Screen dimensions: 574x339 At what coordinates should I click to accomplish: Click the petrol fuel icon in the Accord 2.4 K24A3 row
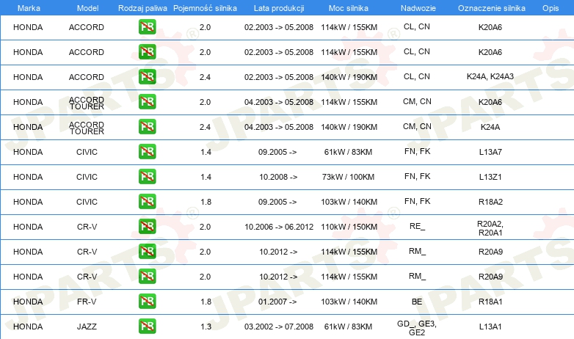click(147, 77)
